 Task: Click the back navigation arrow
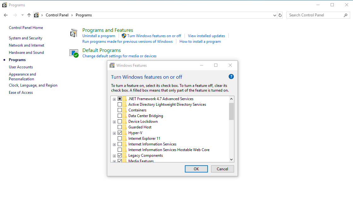[6, 15]
